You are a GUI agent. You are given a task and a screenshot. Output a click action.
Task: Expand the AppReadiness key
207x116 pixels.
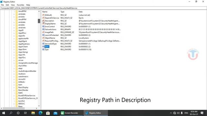tap(14, 44)
